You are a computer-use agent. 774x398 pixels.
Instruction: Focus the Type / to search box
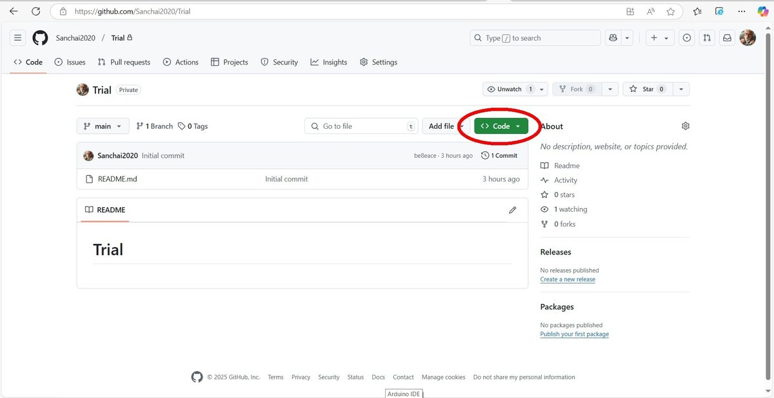[x=535, y=38]
